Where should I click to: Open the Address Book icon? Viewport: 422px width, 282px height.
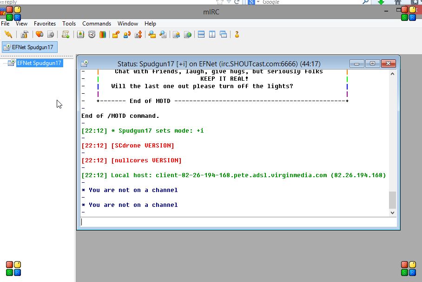click(x=80, y=34)
